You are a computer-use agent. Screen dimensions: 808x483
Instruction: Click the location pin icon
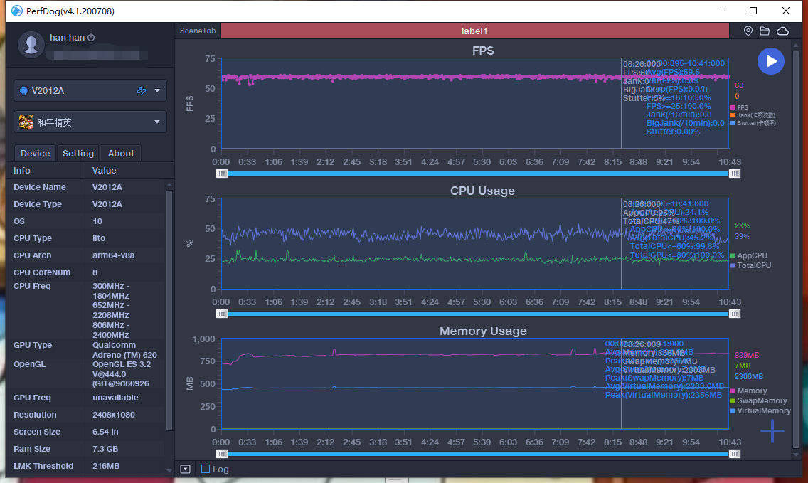point(748,31)
